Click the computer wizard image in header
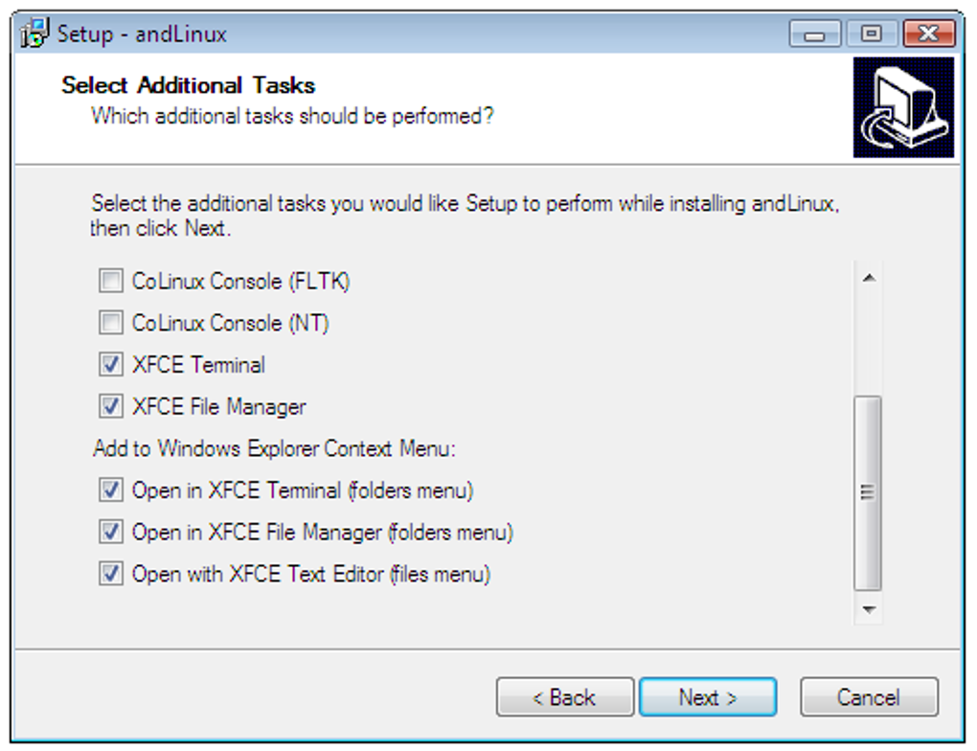 point(903,107)
